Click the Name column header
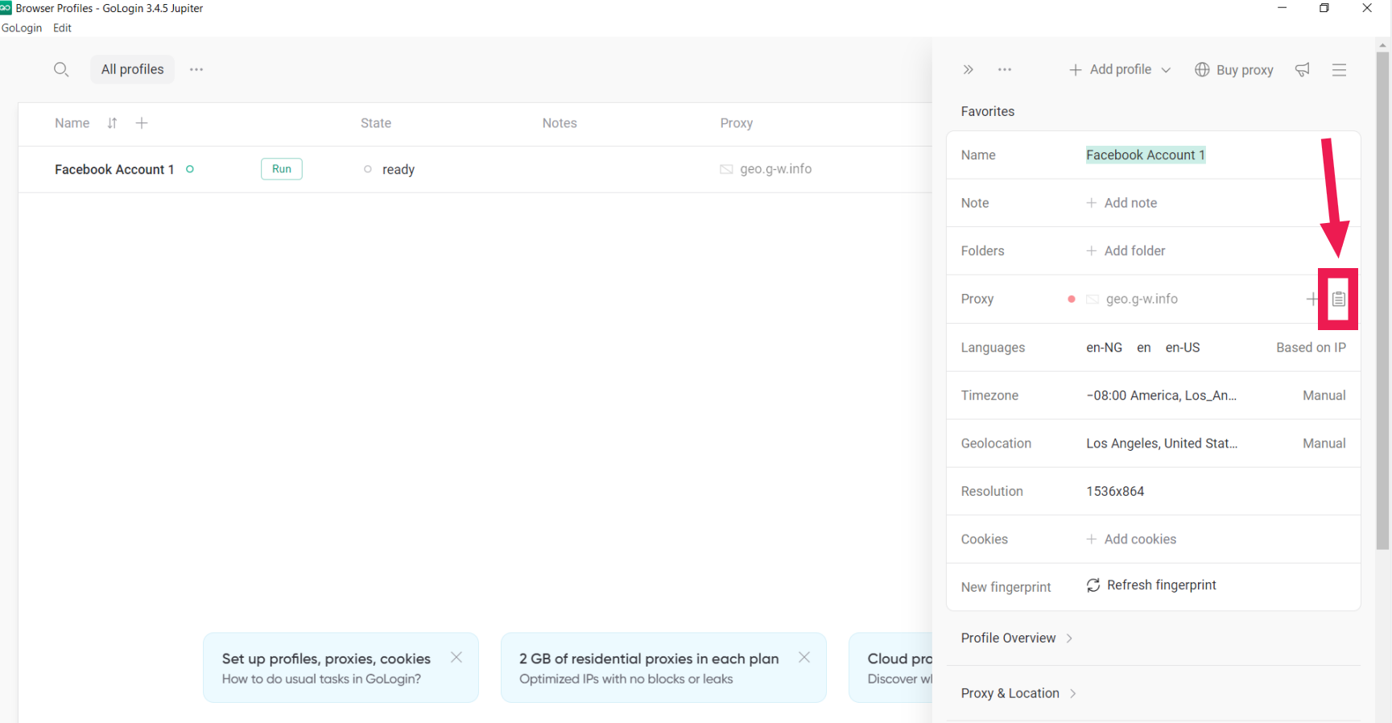 tap(72, 123)
